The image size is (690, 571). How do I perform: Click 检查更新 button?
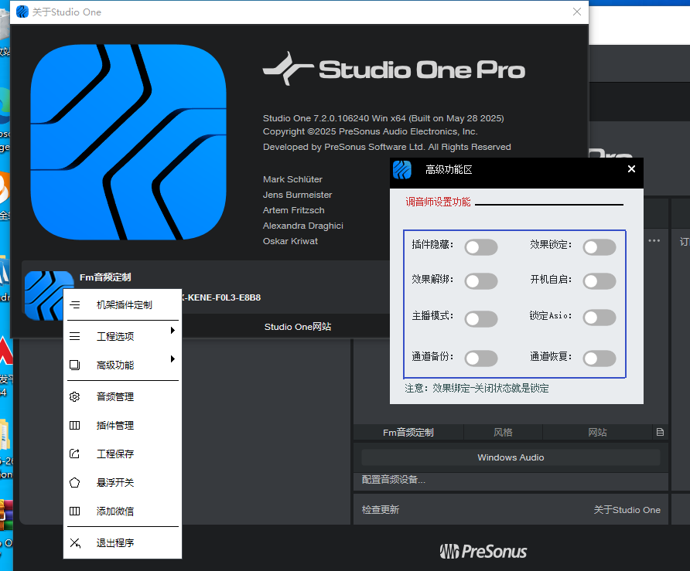(x=381, y=510)
